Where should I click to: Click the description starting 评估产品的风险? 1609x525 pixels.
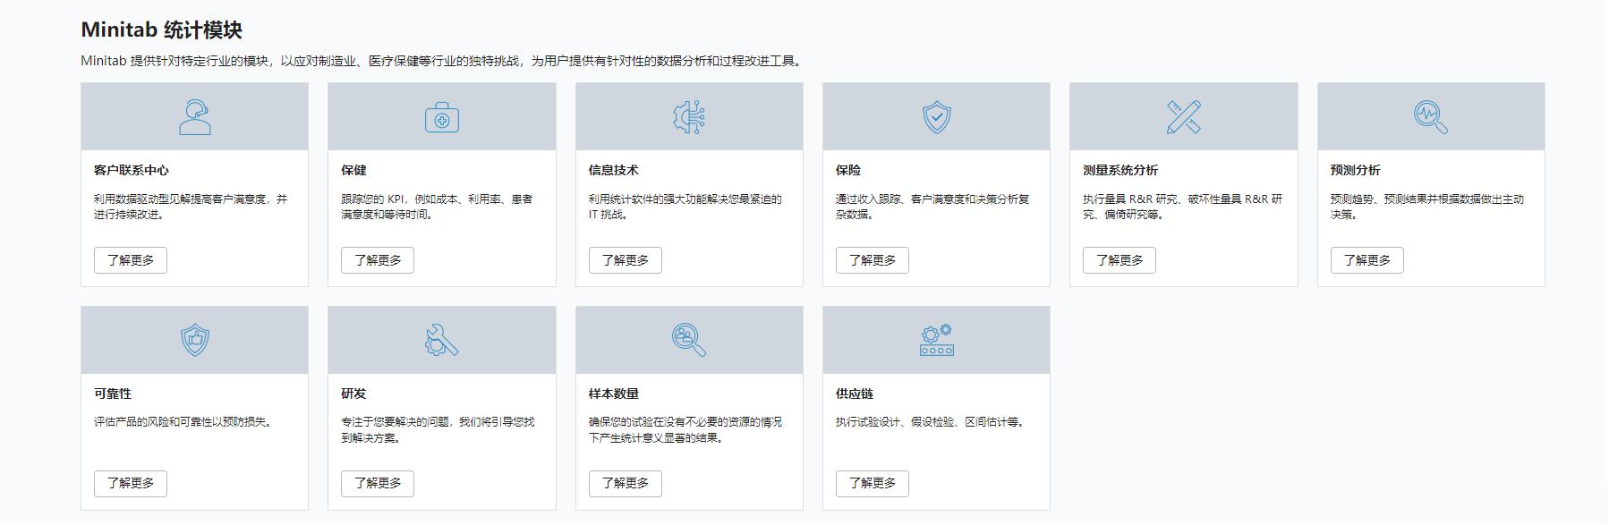pos(183,422)
